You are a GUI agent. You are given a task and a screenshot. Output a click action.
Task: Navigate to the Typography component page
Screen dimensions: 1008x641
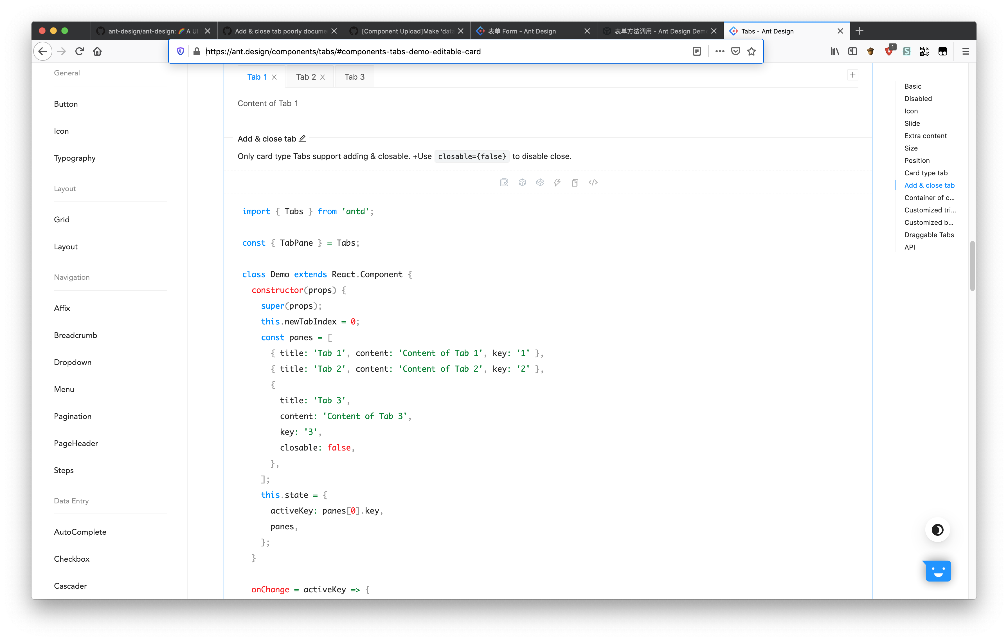coord(75,158)
